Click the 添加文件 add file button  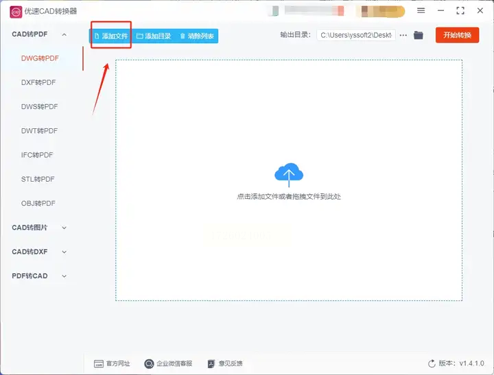pyautogui.click(x=111, y=36)
